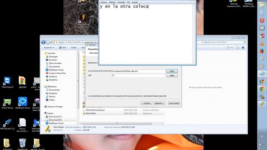Toggle the Explorer preview pane button
Image resolution: width=267 pixels, height=150 pixels.
[x=237, y=47]
